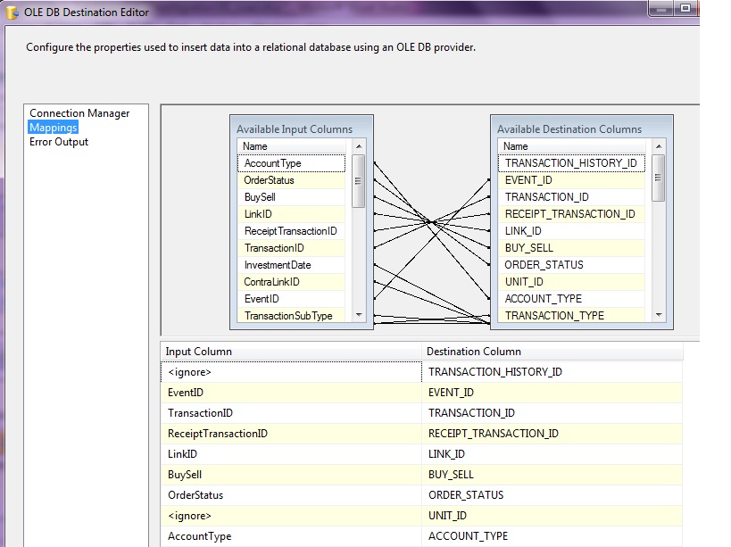Select the Mappings page
The image size is (731, 547).
coord(54,128)
